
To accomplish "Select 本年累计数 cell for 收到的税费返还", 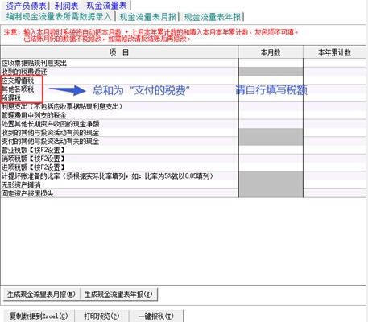I will coord(334,72).
